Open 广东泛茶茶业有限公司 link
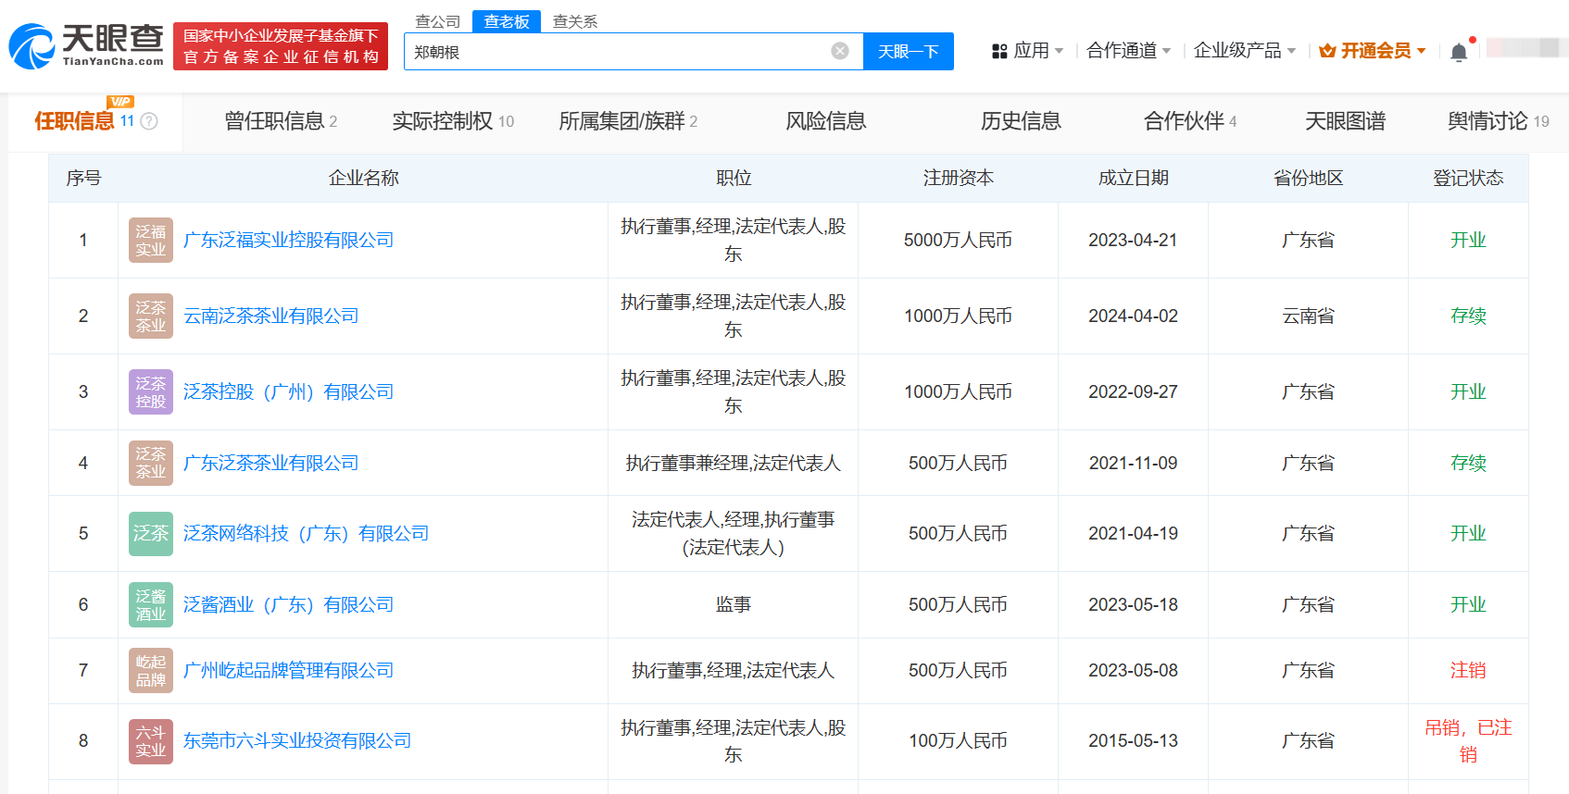This screenshot has height=794, width=1569. 271,463
